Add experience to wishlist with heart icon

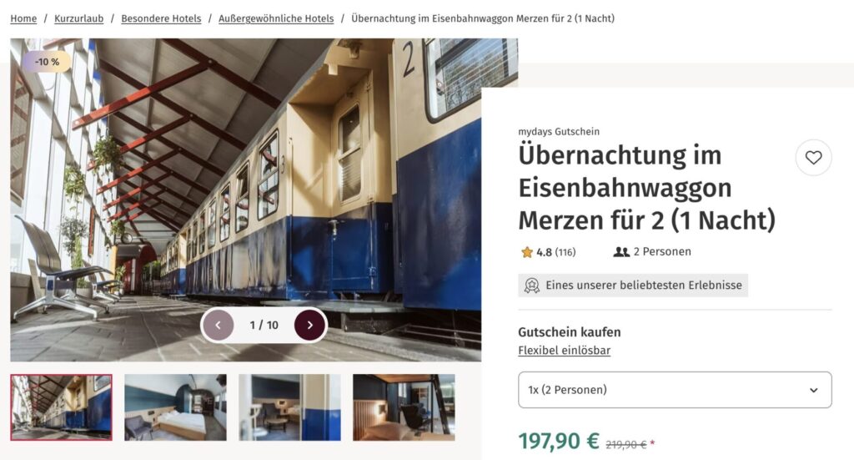(813, 158)
